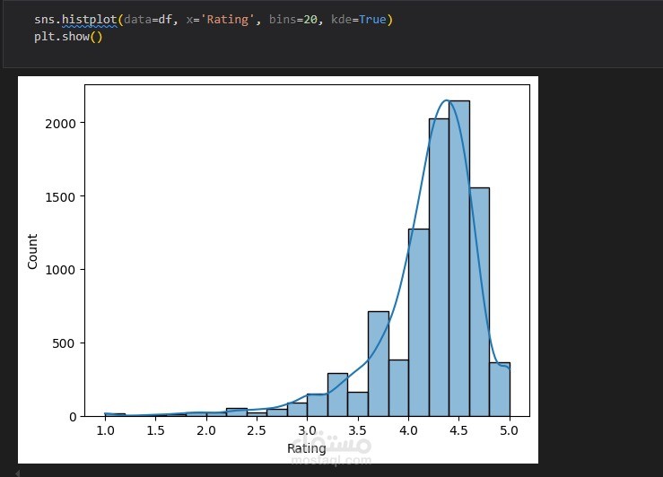Click the scroll-left arrow below the output

coord(17,473)
